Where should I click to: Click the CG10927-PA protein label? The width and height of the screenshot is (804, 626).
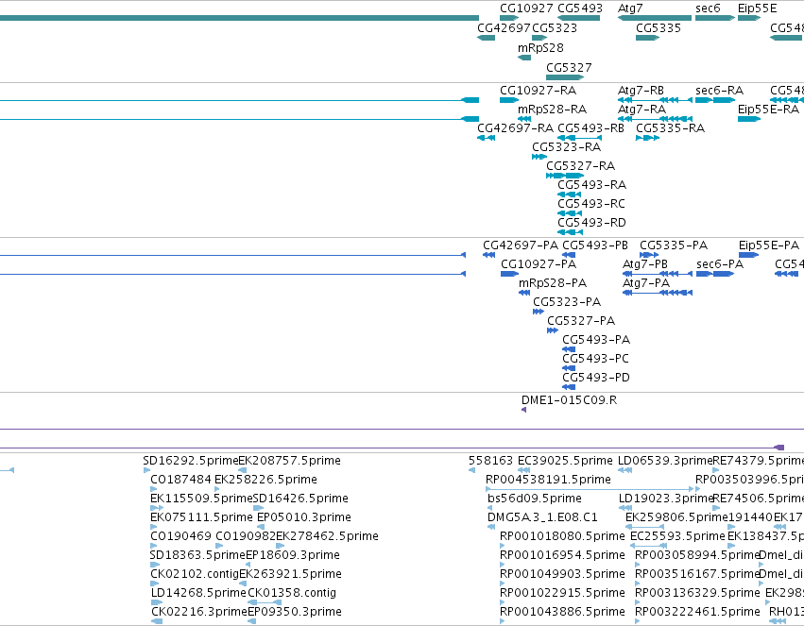[x=539, y=264]
